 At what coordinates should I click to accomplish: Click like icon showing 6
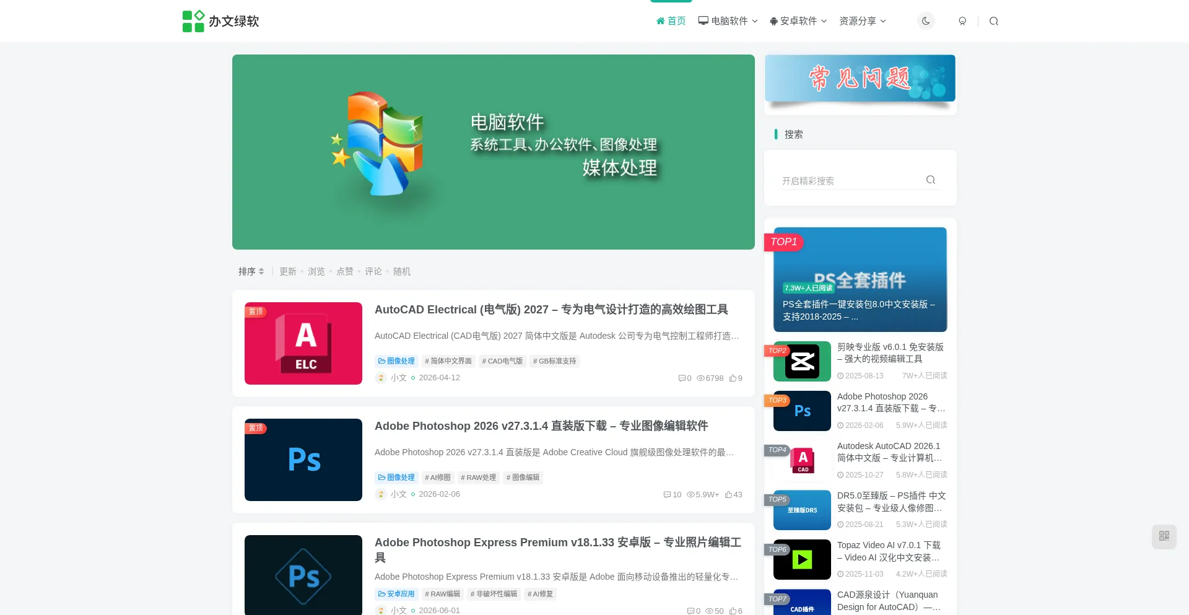point(736,611)
